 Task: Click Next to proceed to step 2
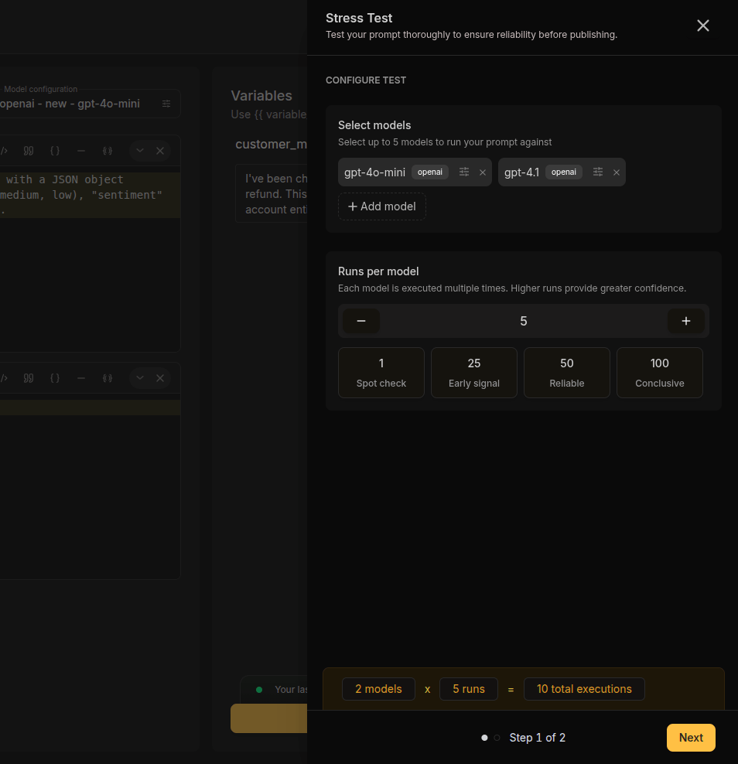[691, 738]
